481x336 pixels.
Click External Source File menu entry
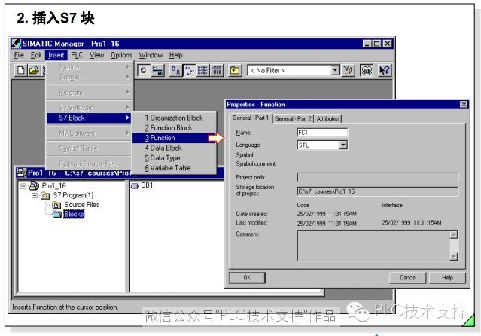(89, 163)
